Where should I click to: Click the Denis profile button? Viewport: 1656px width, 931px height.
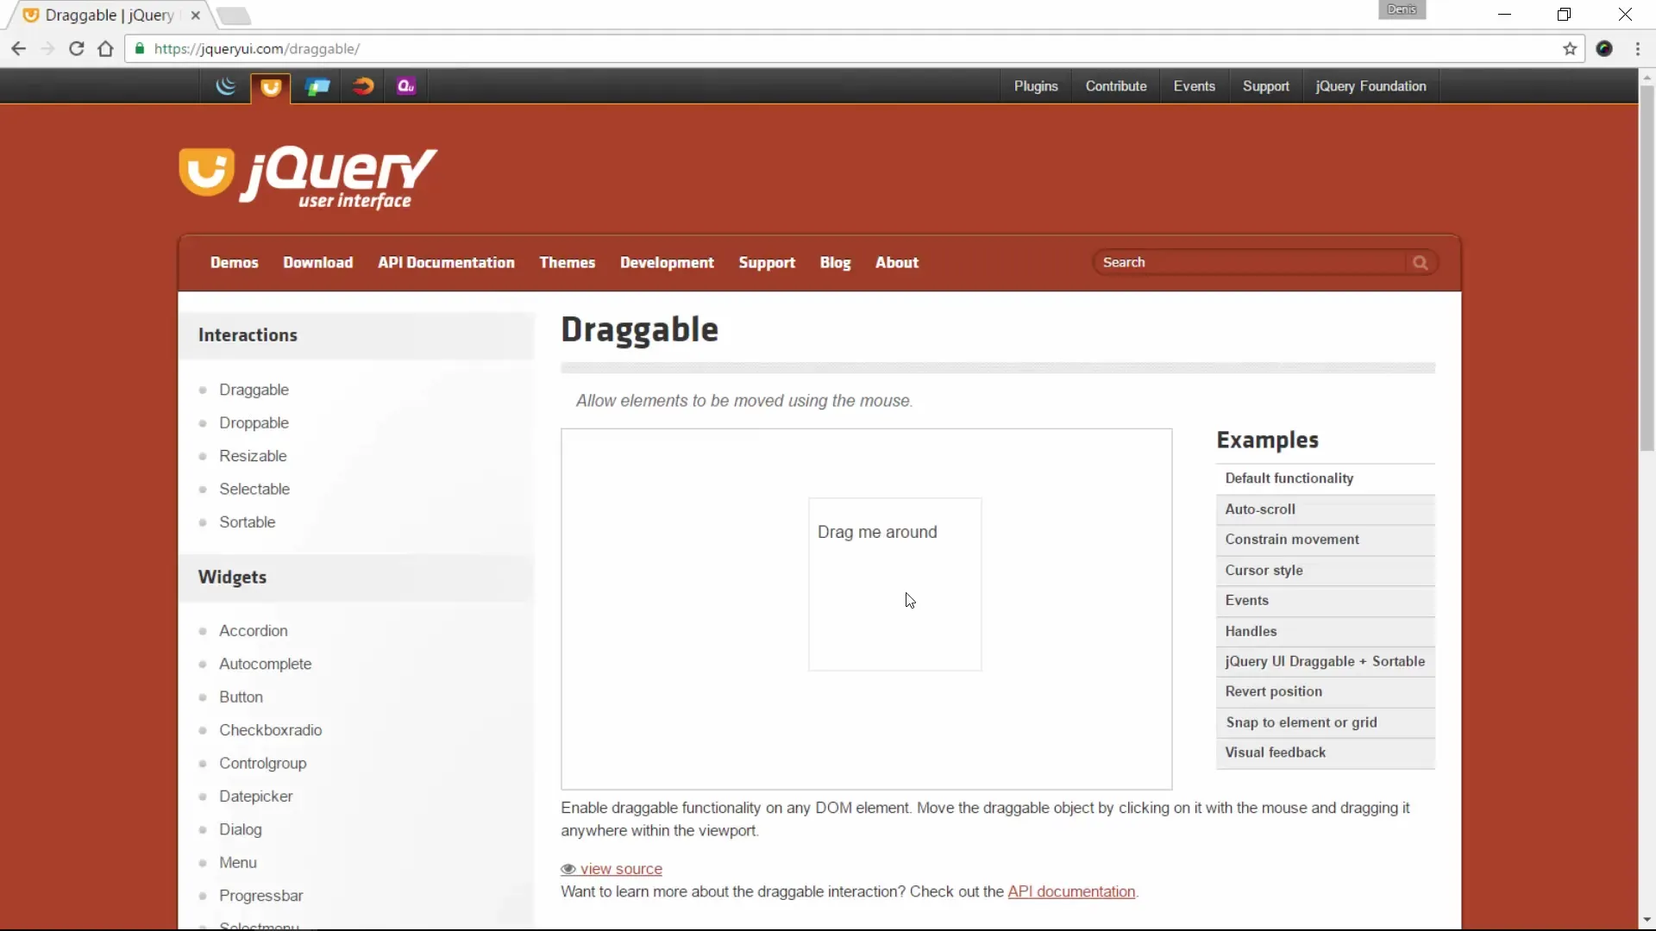click(1402, 9)
